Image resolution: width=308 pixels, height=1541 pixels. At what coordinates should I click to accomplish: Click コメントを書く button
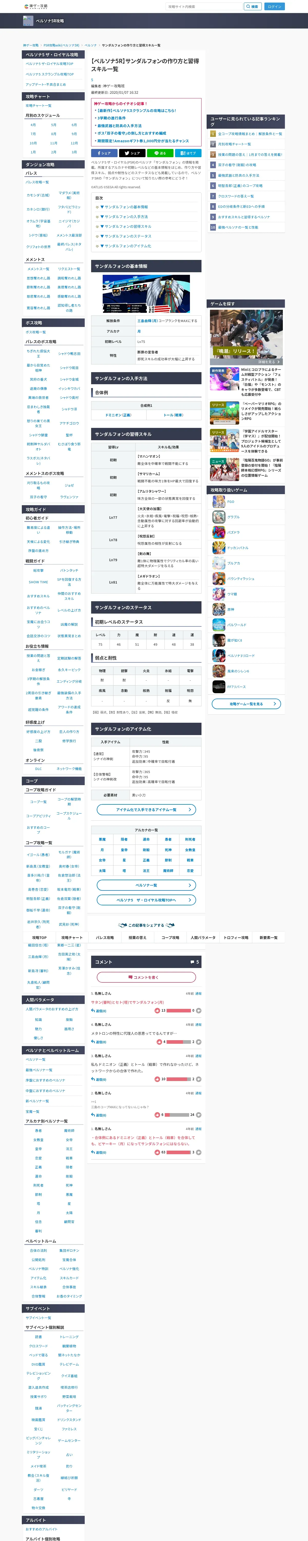coord(147,978)
